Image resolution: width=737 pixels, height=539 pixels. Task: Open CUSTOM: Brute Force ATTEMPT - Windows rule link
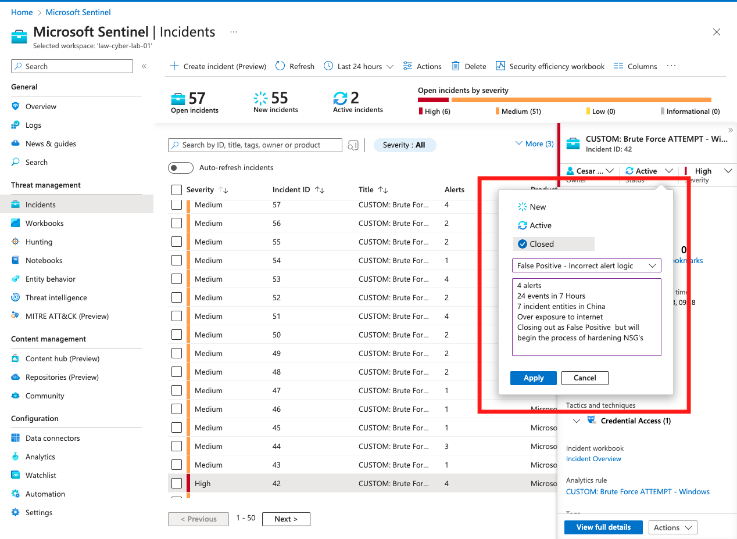[x=638, y=492]
